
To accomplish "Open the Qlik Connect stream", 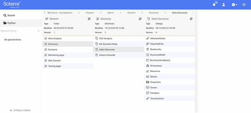I will pos(68,61).
